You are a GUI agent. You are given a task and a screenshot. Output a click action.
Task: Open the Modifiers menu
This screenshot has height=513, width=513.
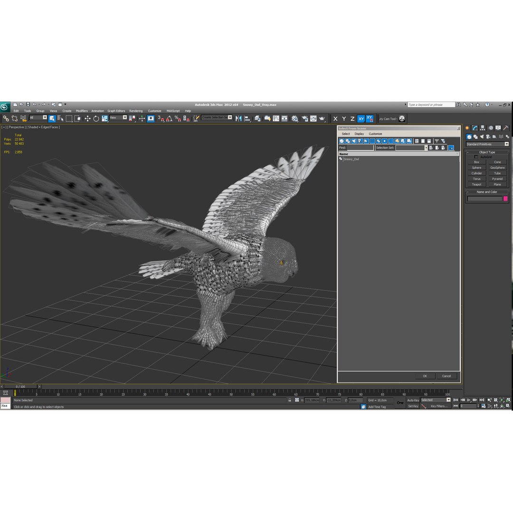(82, 111)
